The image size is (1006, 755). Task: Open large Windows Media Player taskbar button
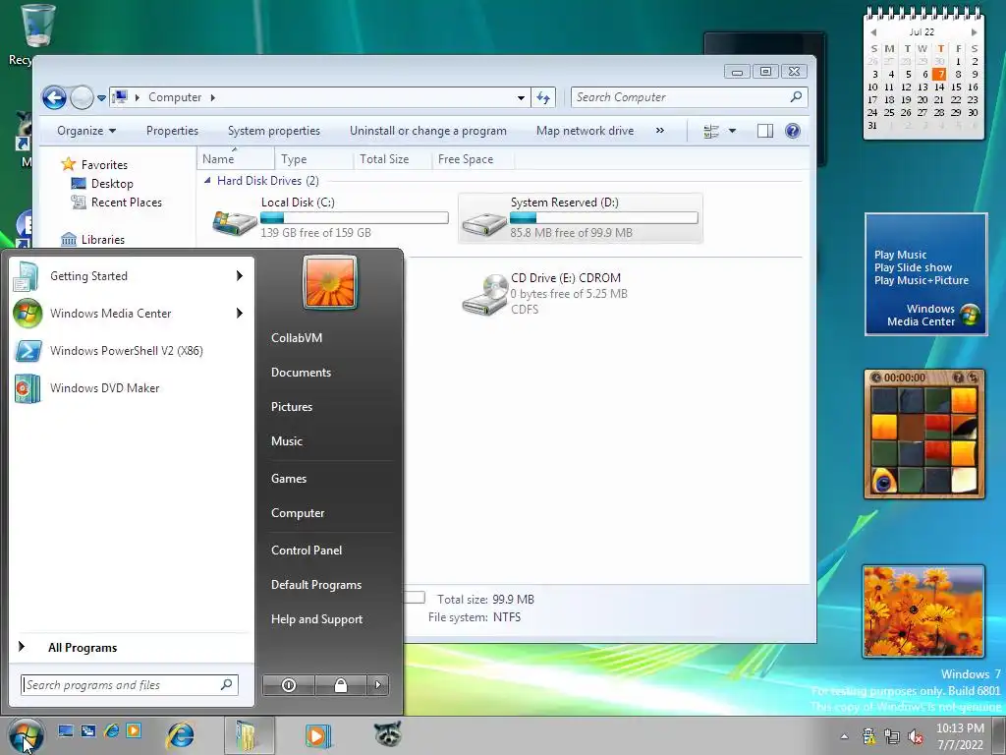(317, 735)
